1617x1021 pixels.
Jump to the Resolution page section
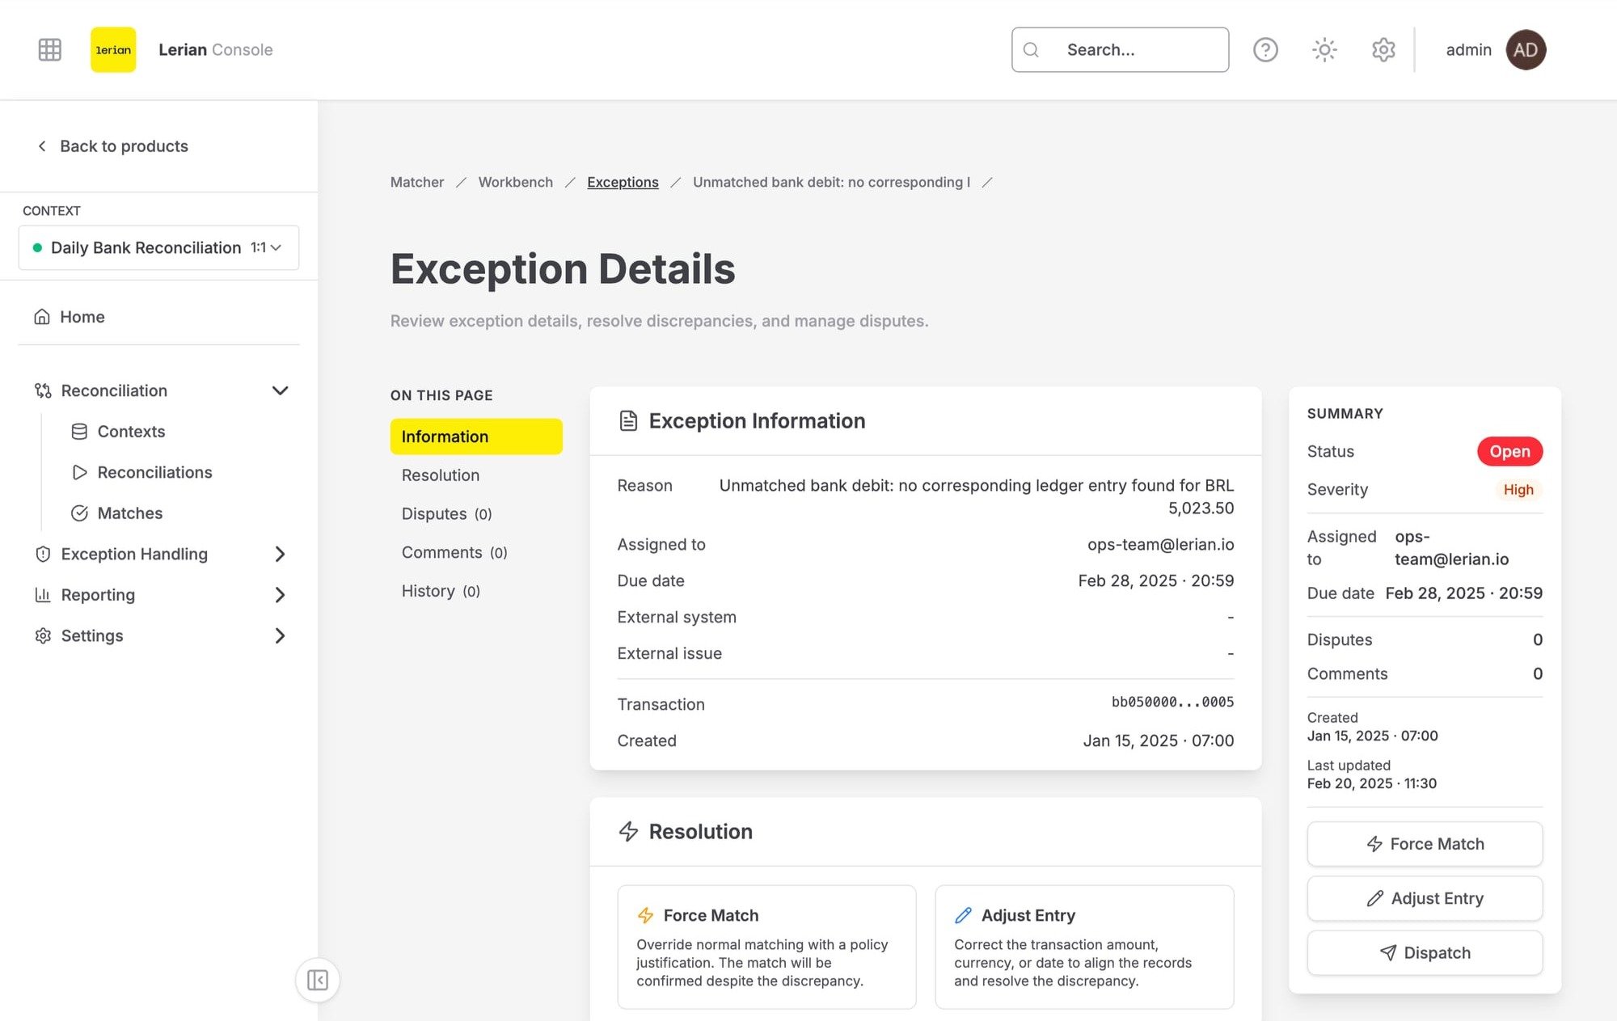point(441,475)
